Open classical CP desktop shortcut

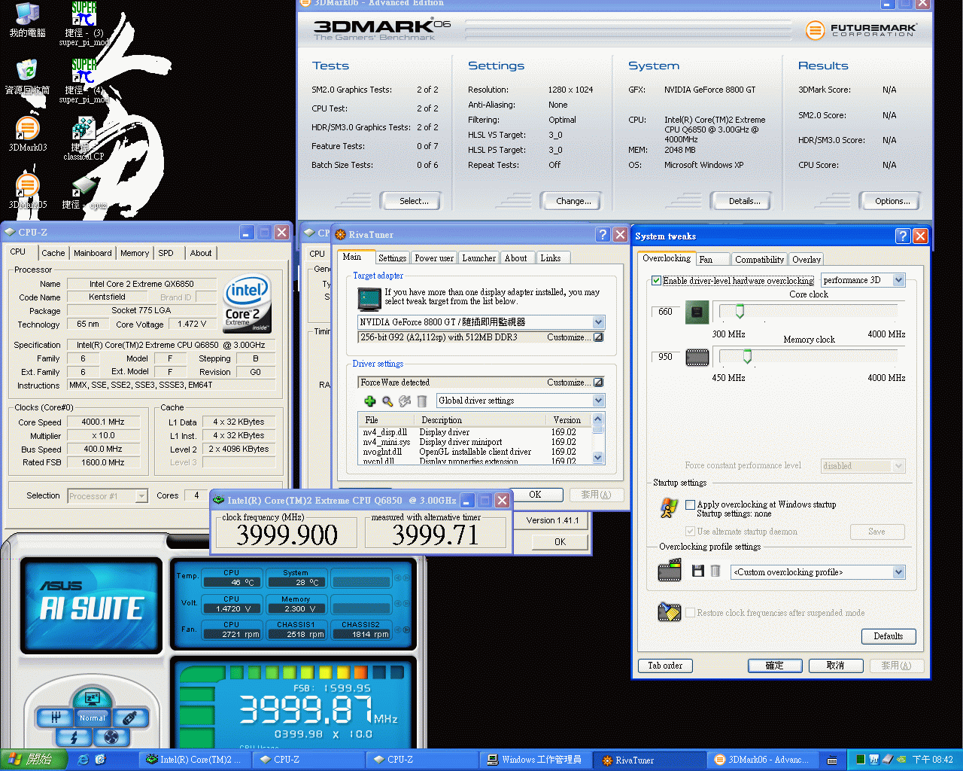pos(84,138)
